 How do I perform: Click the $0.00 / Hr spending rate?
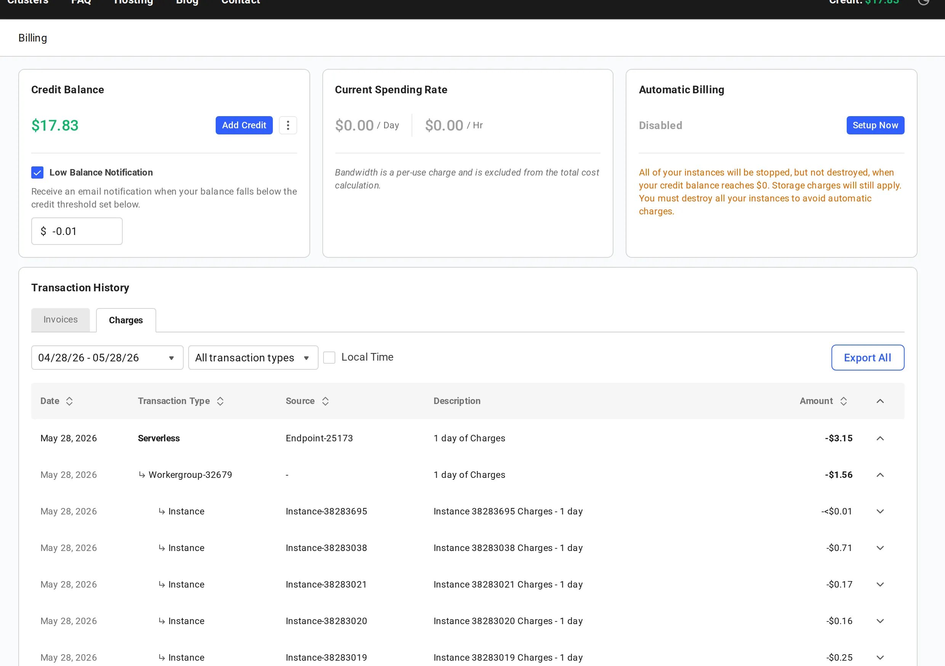(x=453, y=125)
